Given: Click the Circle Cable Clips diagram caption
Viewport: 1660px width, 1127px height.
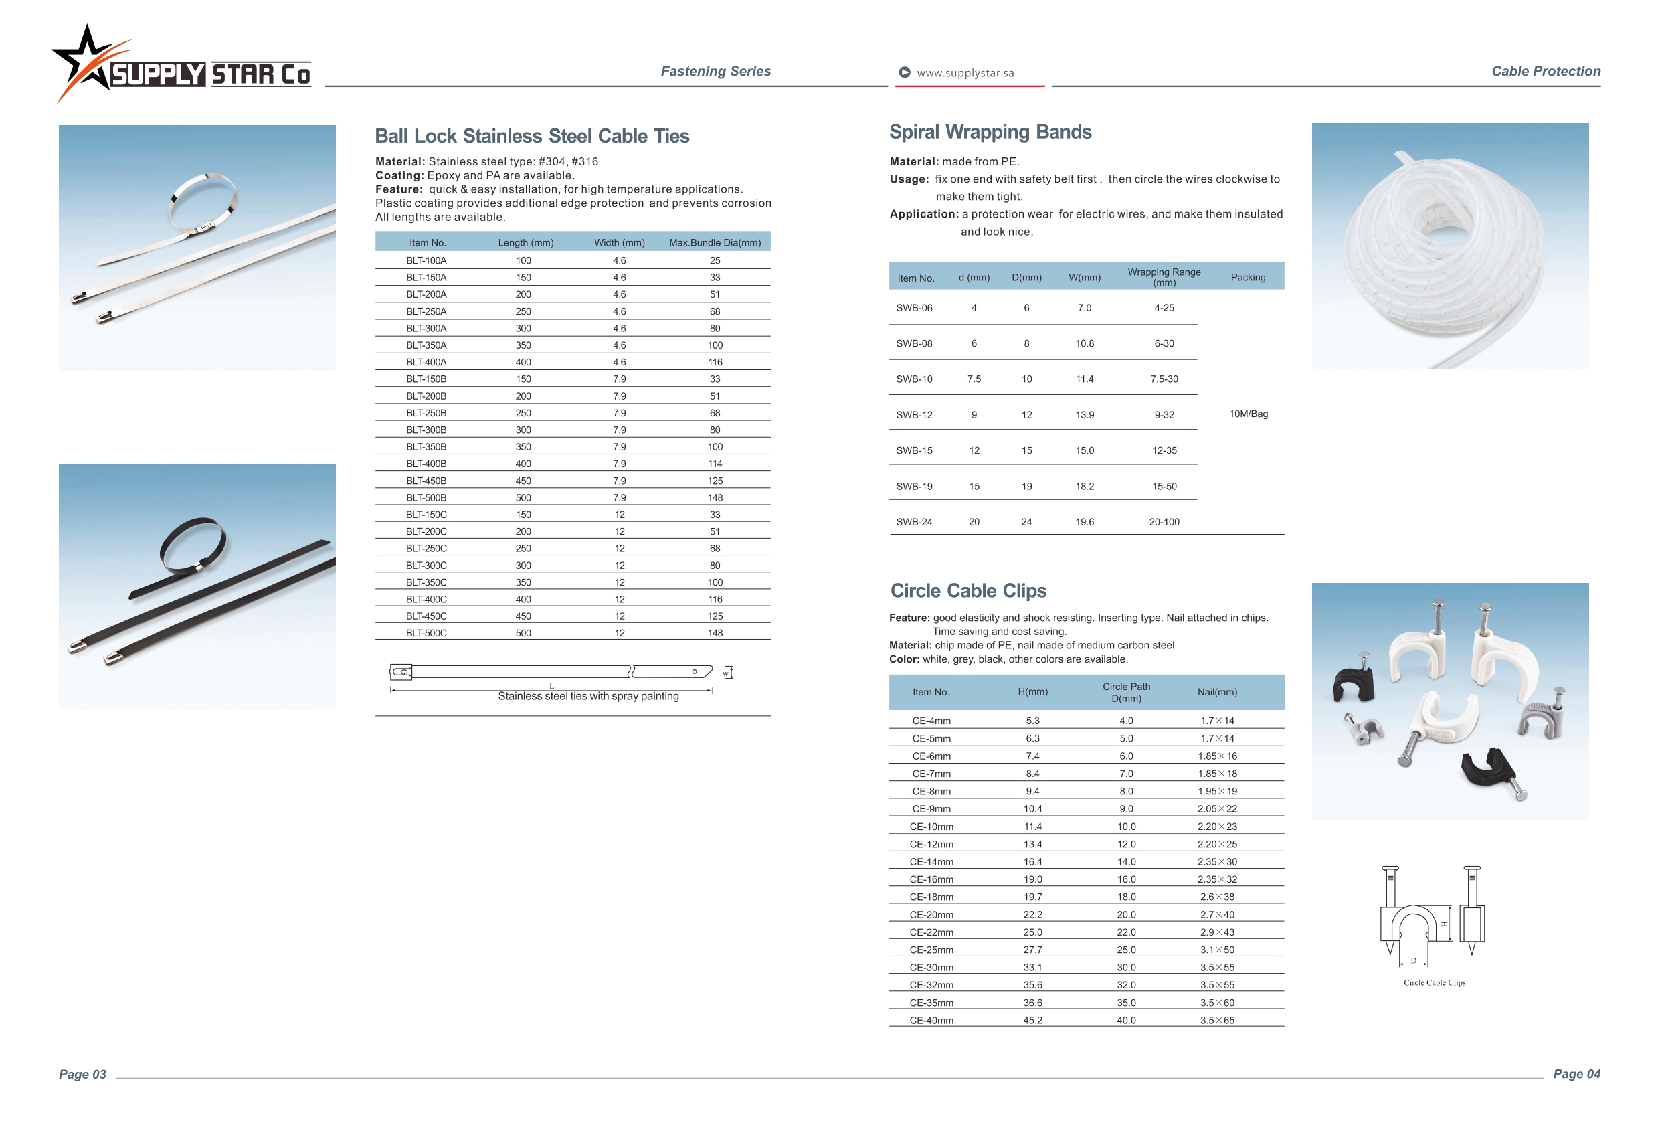Looking at the screenshot, I should pos(1435,982).
